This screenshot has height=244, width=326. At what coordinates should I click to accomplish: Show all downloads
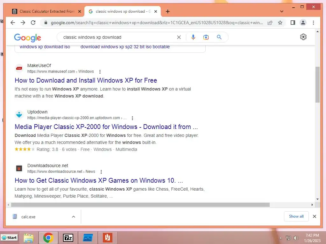(x=296, y=216)
